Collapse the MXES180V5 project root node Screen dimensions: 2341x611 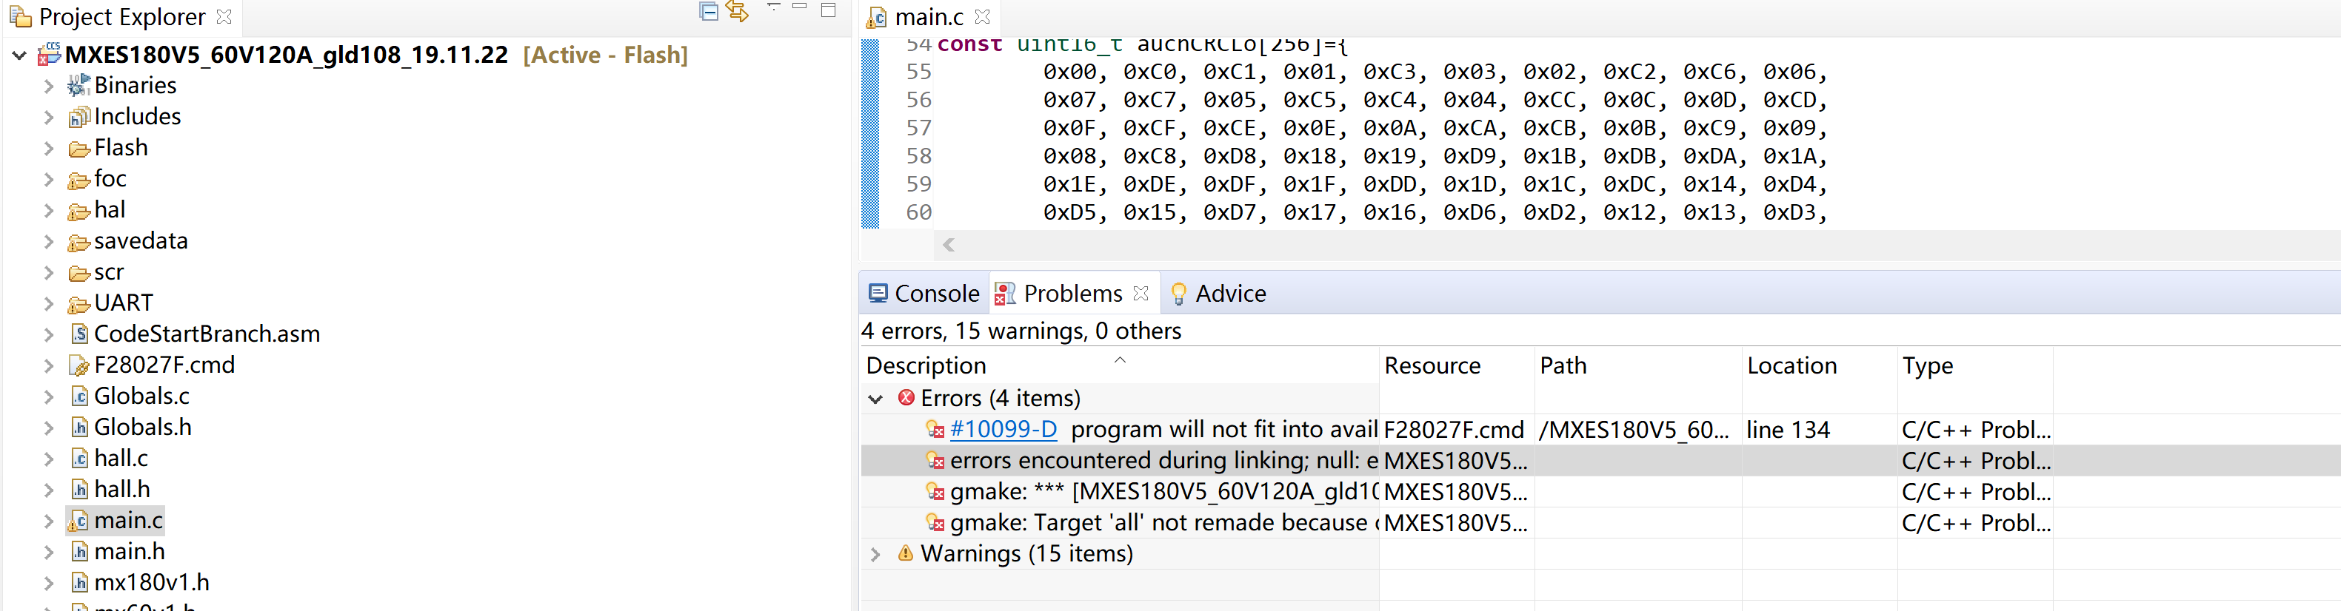tap(19, 55)
